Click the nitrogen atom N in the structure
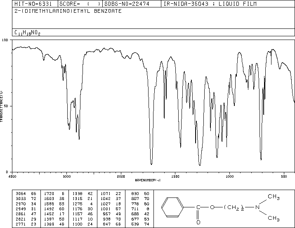Screen dimensions: 295x228 click(257, 207)
